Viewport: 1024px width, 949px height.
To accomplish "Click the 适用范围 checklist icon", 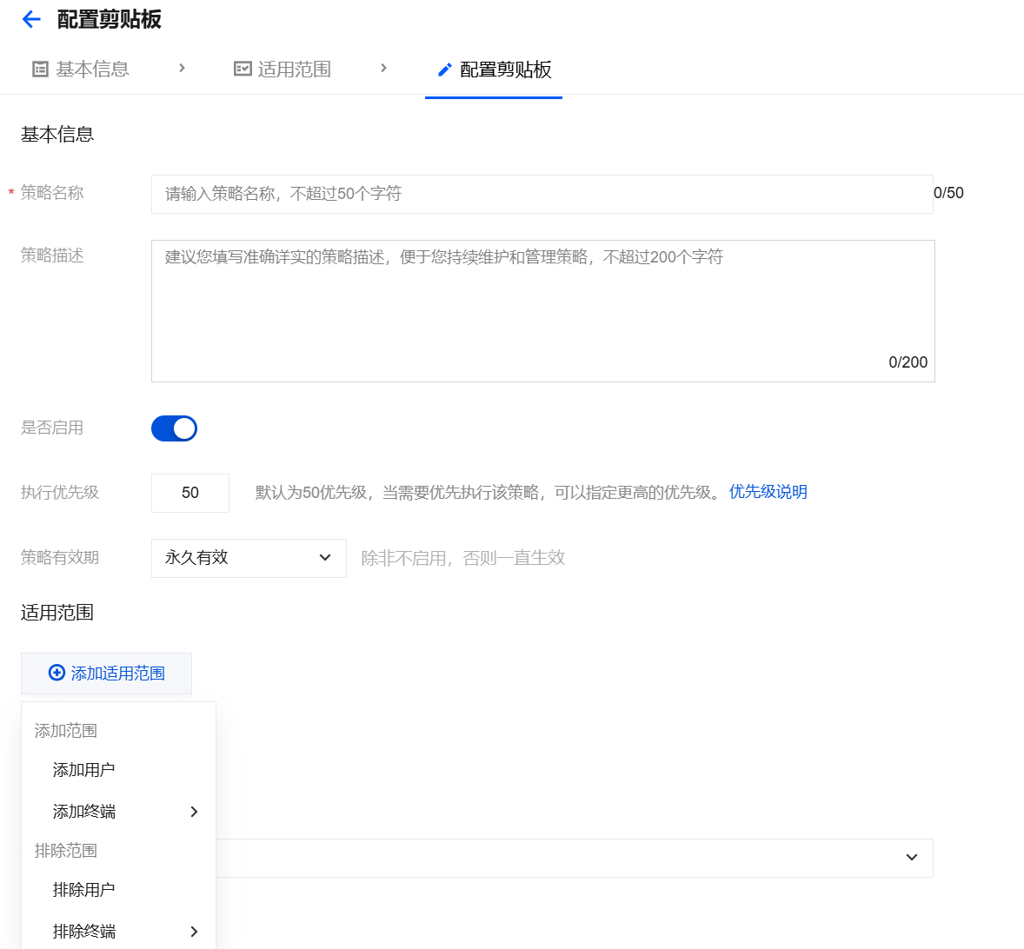I will (243, 70).
